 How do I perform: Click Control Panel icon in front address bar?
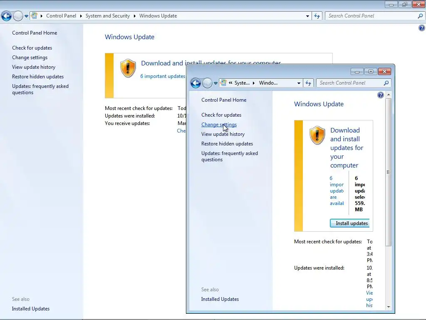pyautogui.click(x=223, y=83)
